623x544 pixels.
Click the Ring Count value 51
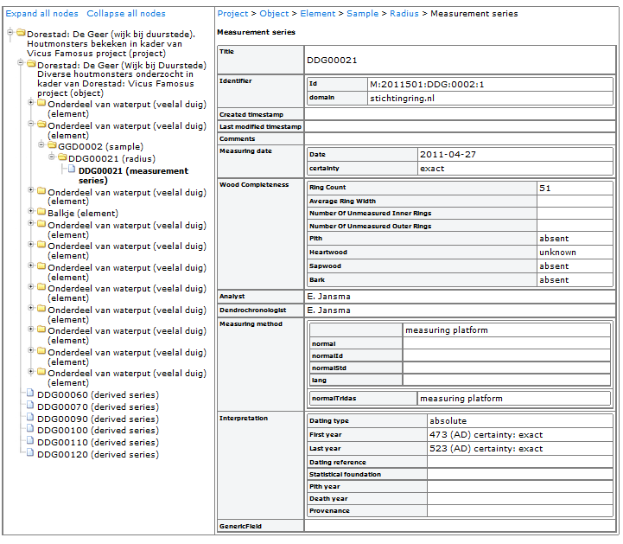544,188
